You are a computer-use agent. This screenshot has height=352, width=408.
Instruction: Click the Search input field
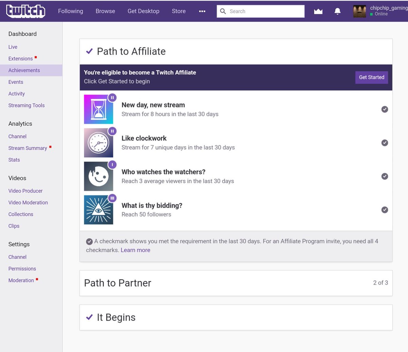[x=261, y=11]
